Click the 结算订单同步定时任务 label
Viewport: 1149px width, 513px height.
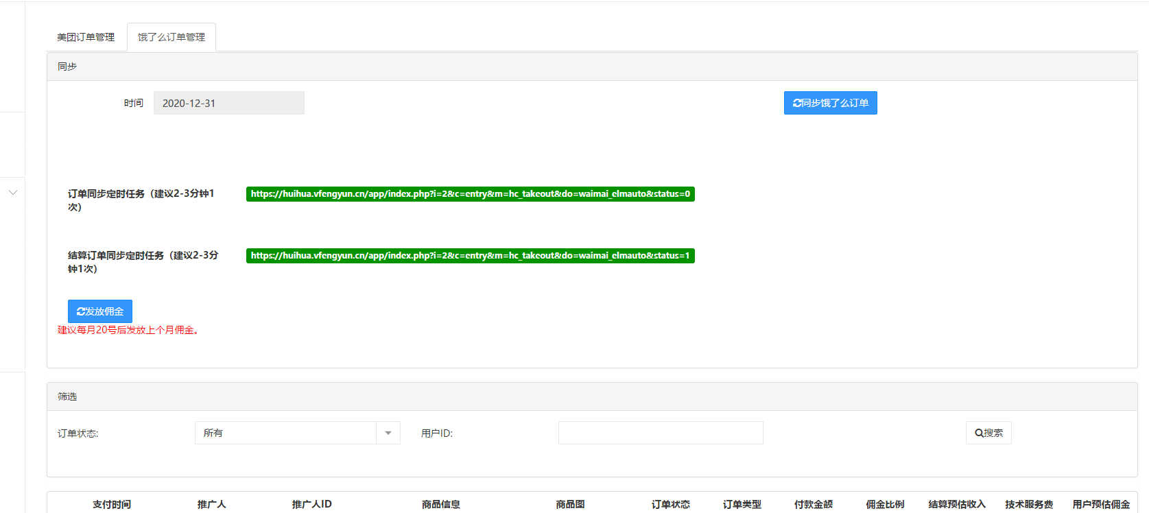point(143,262)
